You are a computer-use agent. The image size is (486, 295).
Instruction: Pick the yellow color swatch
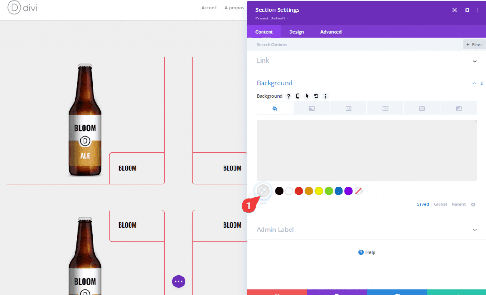point(318,191)
